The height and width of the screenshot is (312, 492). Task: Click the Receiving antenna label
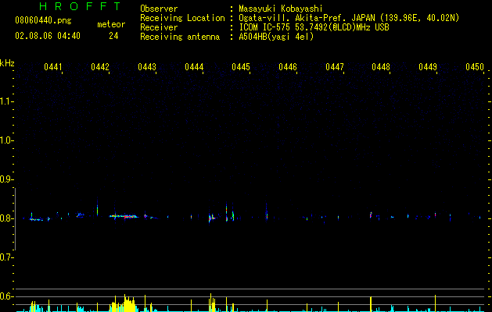point(180,37)
